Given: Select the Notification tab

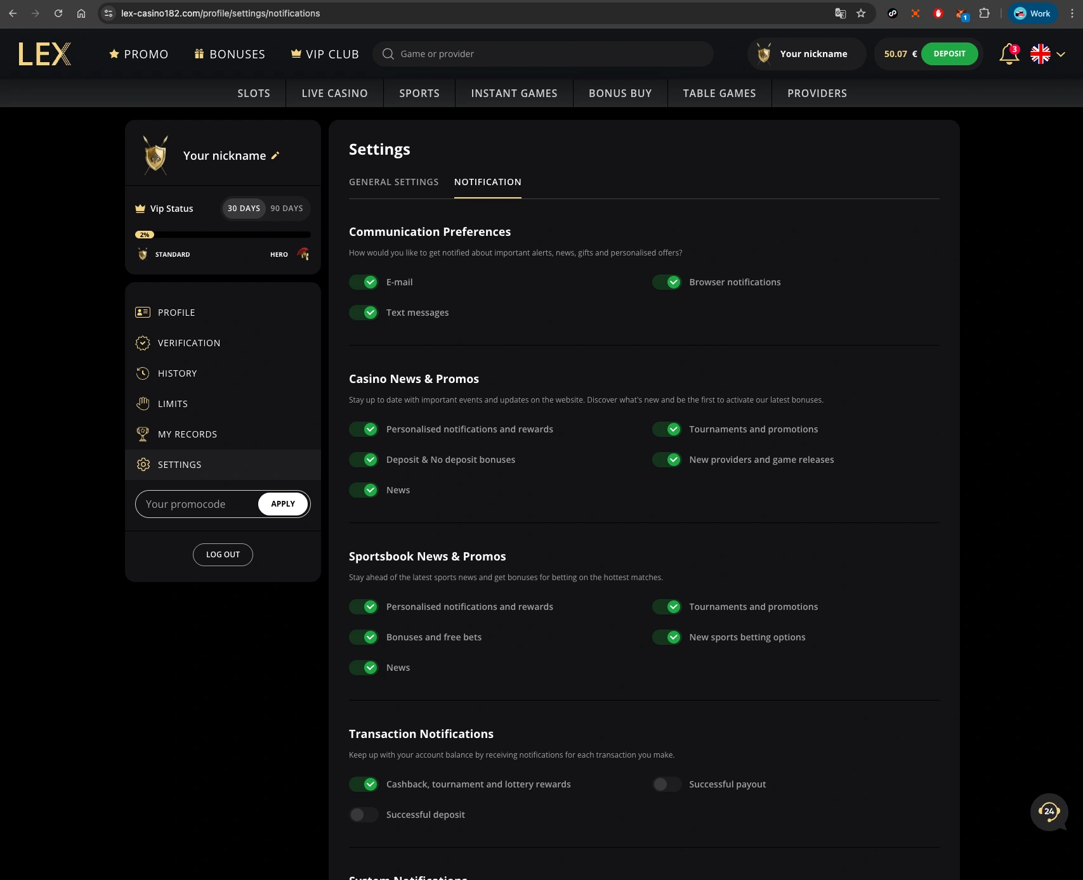Looking at the screenshot, I should click(x=488, y=182).
